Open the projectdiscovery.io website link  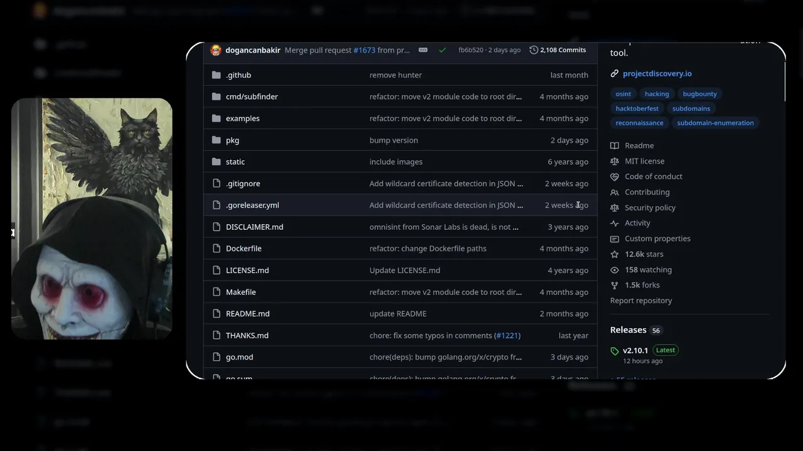657,73
